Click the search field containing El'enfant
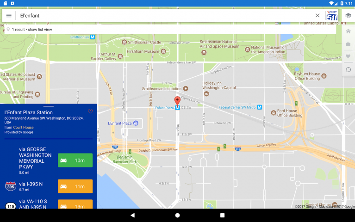Screen dimensions: 355x222 point(162,15)
